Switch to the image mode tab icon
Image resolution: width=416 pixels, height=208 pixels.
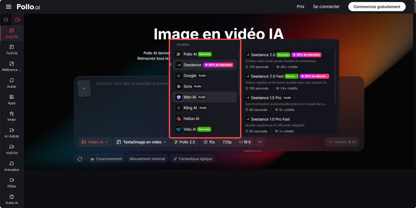(x=6, y=20)
